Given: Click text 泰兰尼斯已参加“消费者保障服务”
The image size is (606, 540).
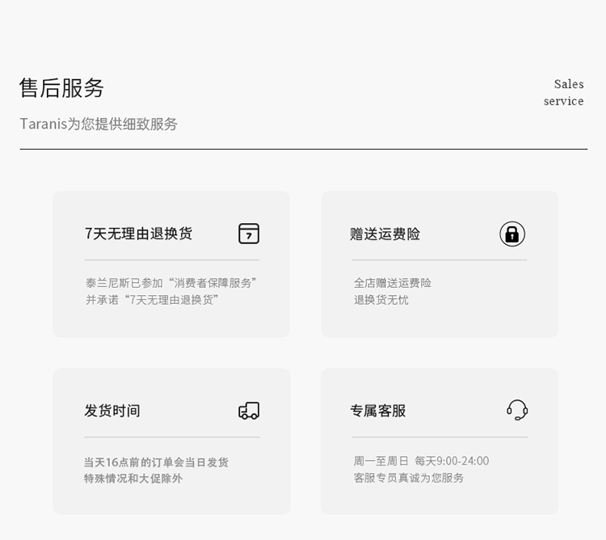Looking at the screenshot, I should [170, 283].
